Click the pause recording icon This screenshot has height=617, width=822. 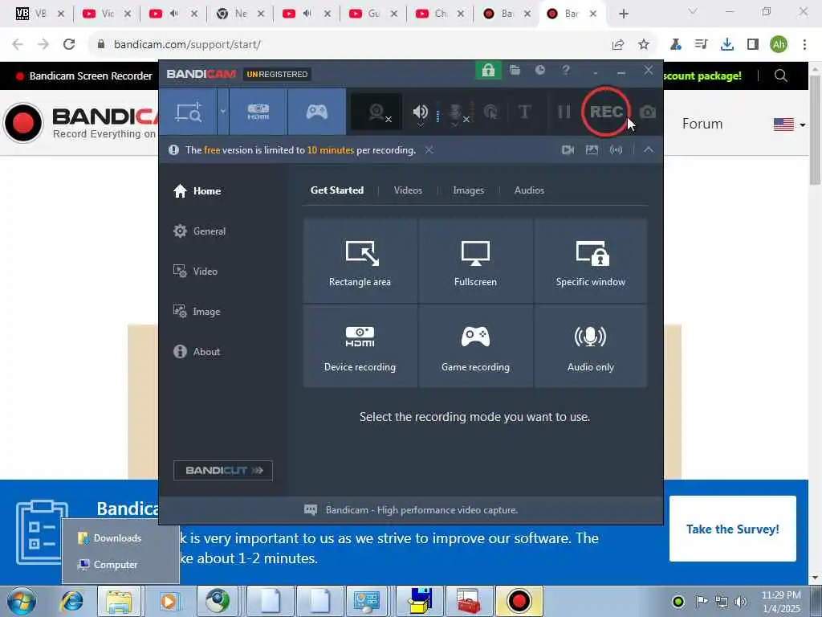[x=564, y=112]
